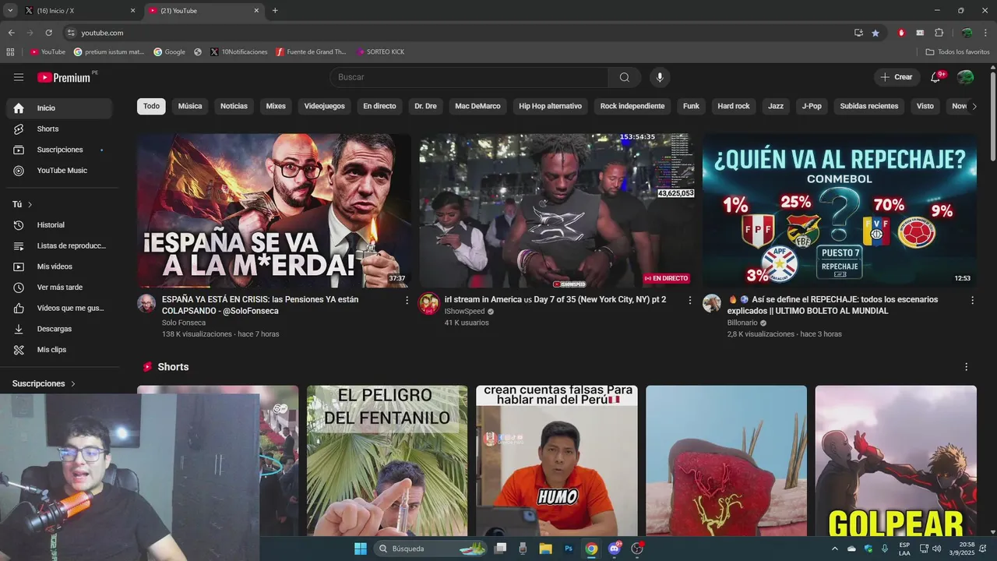Open Photoshop from the taskbar
997x561 pixels.
[569, 549]
